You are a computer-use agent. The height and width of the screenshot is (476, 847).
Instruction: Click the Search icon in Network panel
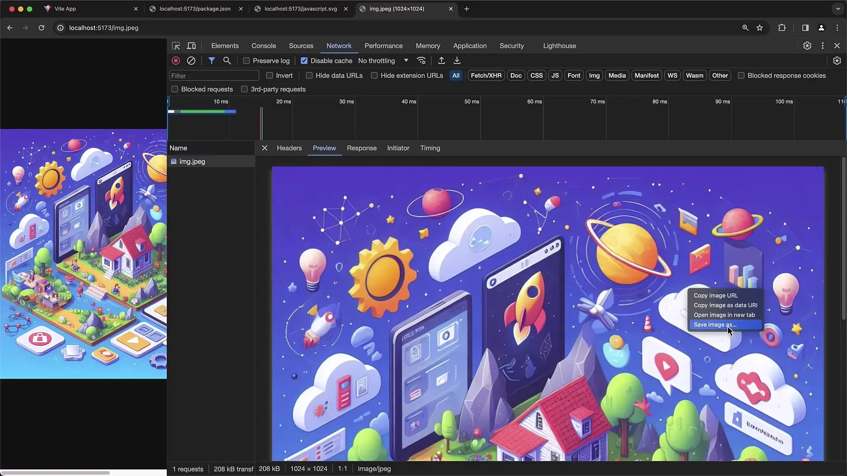[228, 60]
